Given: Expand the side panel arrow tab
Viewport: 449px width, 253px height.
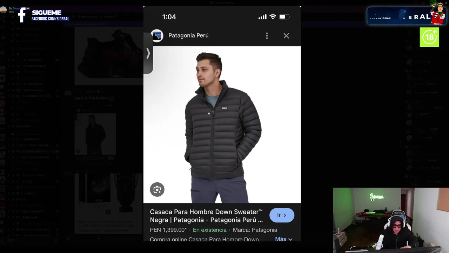Looking at the screenshot, I should coord(148,53).
